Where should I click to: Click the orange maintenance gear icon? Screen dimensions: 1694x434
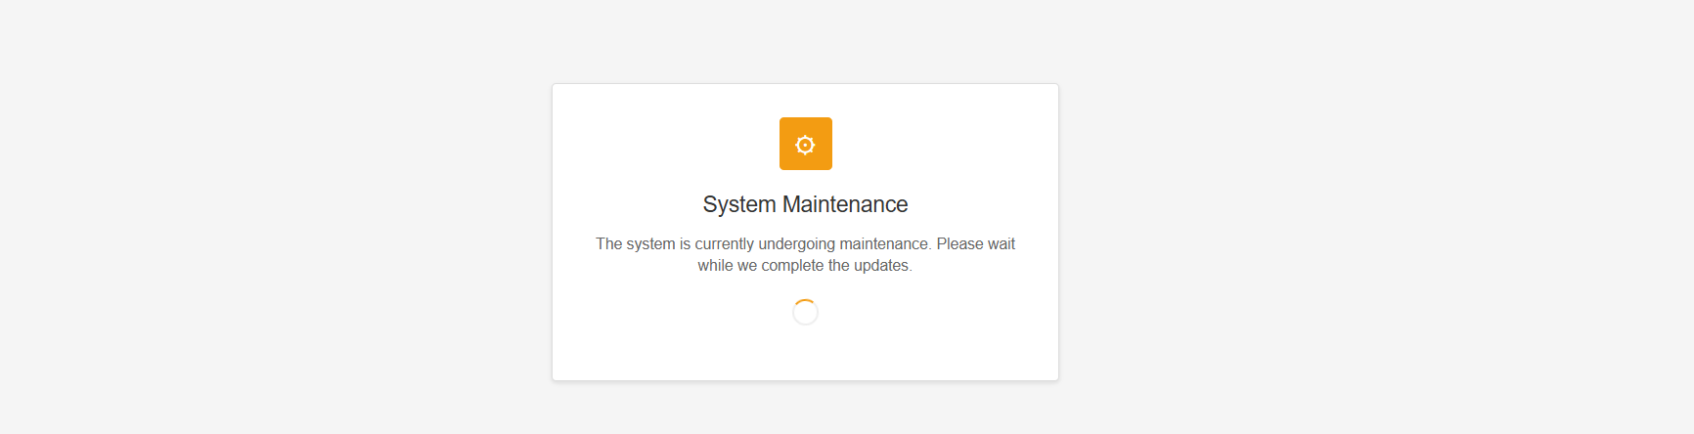pyautogui.click(x=805, y=144)
